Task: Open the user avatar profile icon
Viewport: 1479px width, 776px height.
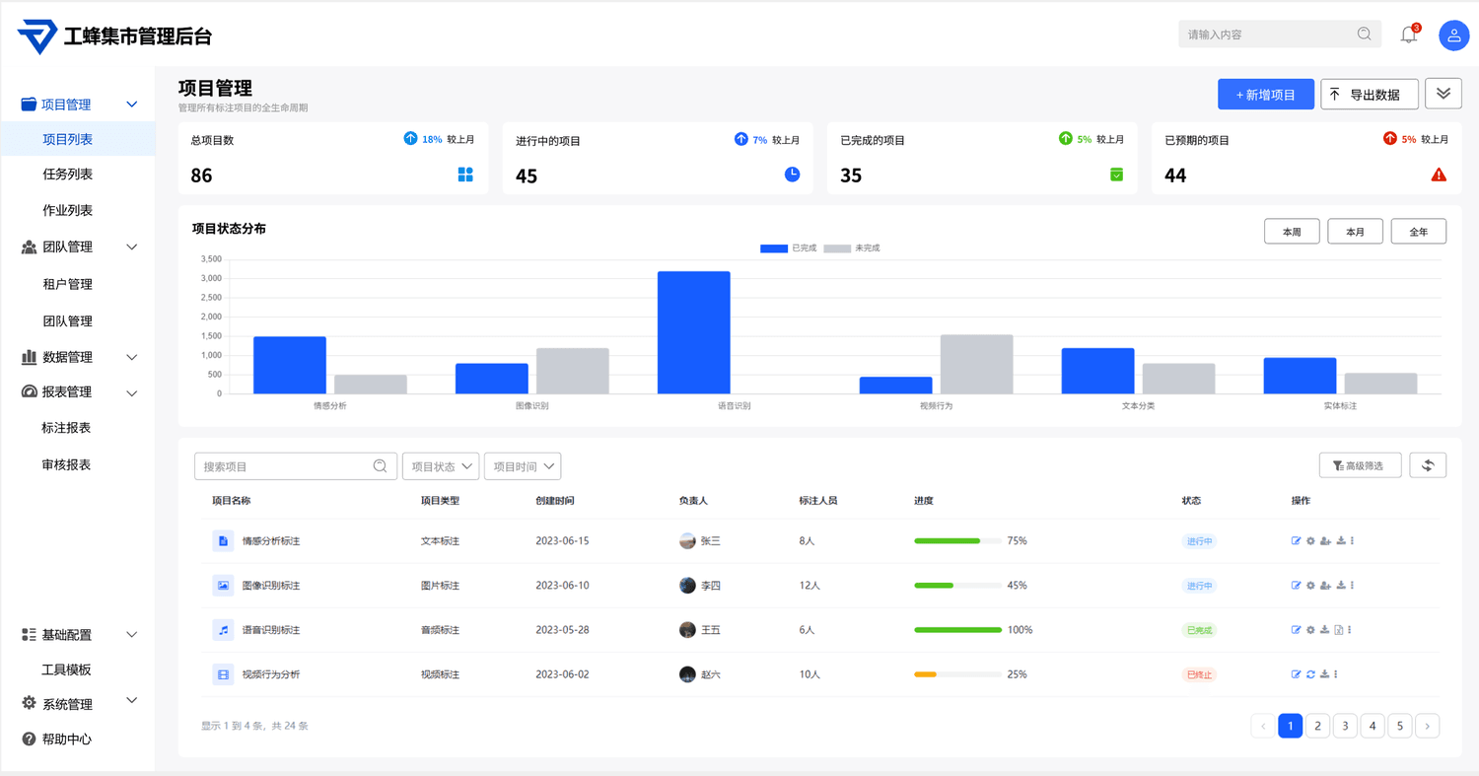Action: tap(1453, 35)
